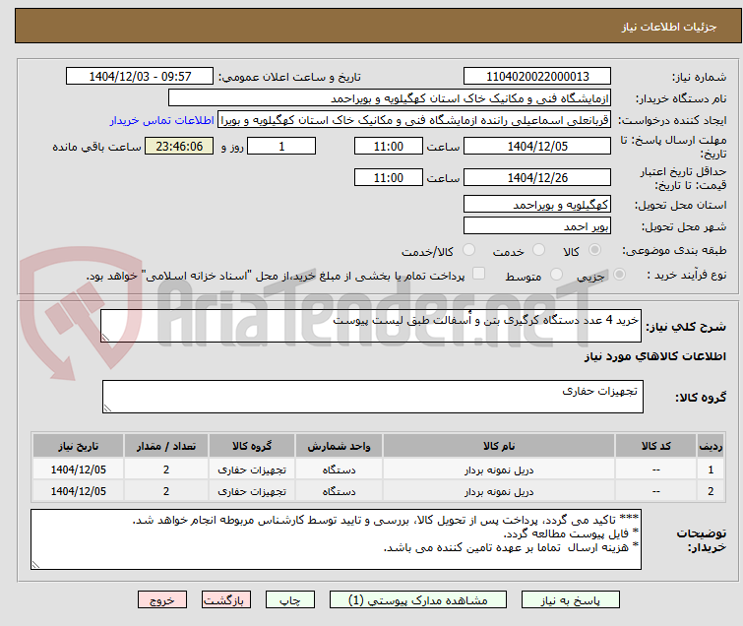Viewport: 743px width, 626px height.
Task: Click the شماره نیاز field 1104020022000013
Action: click(x=537, y=77)
